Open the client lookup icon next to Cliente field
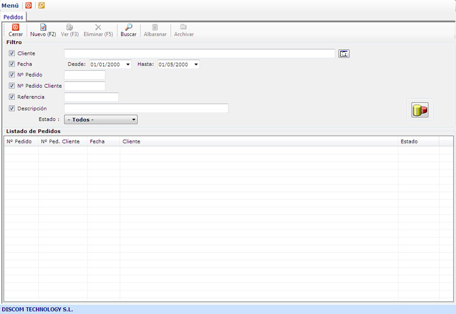Viewport: 456px width, 314px height. (343, 53)
